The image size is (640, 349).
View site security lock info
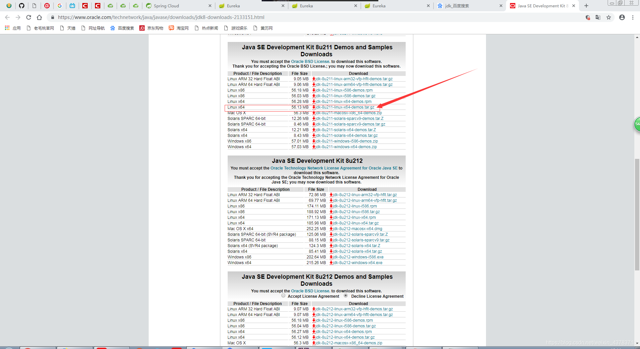pos(52,17)
